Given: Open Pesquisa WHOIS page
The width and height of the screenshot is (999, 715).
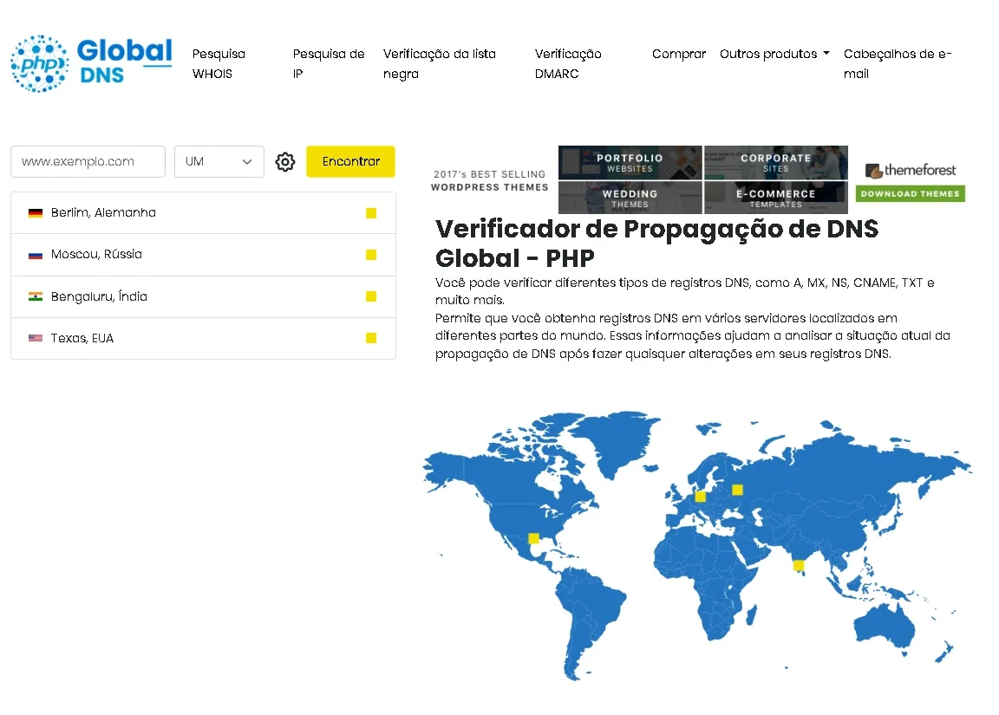Looking at the screenshot, I should [x=219, y=63].
